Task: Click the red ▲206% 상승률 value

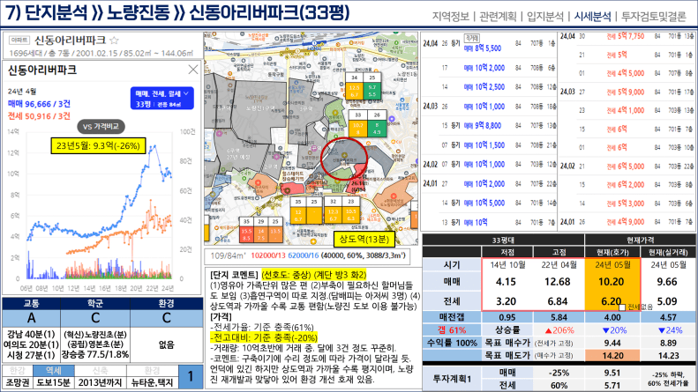Action: pos(559,330)
